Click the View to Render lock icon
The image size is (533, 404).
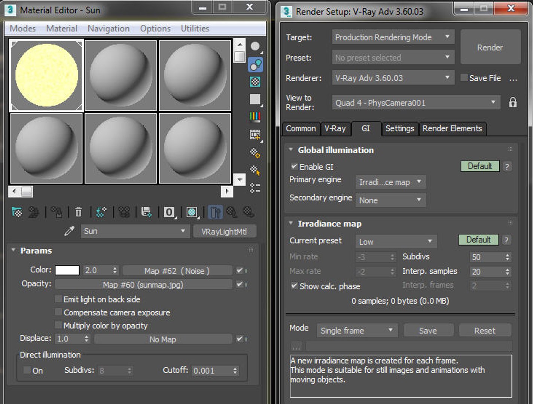pyautogui.click(x=513, y=102)
